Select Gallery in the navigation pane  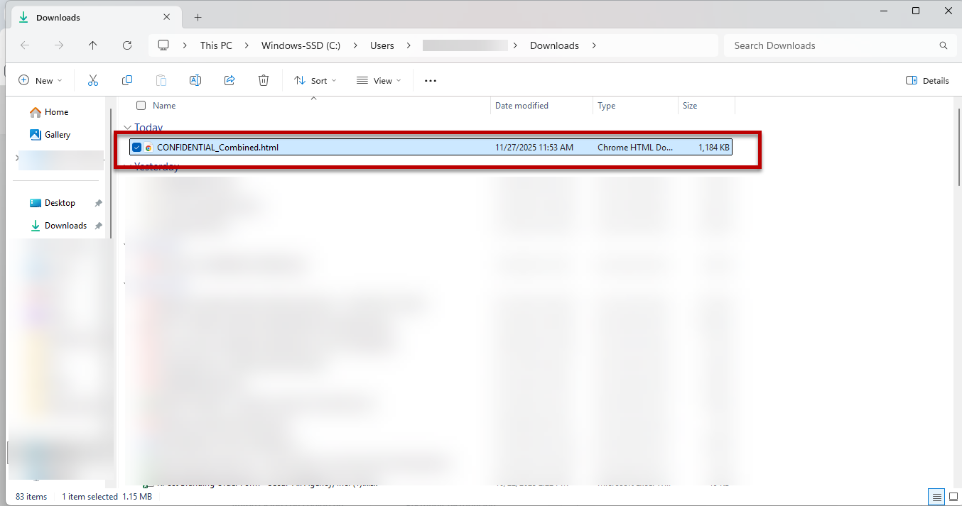tap(57, 135)
